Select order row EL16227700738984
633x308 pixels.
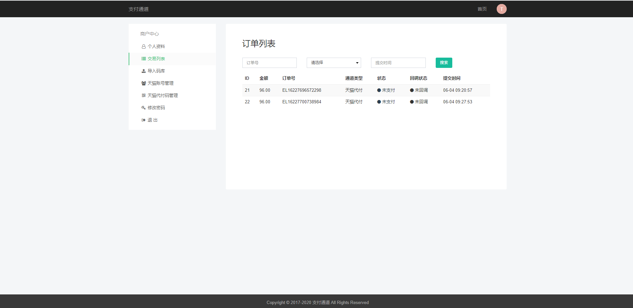tap(301, 102)
